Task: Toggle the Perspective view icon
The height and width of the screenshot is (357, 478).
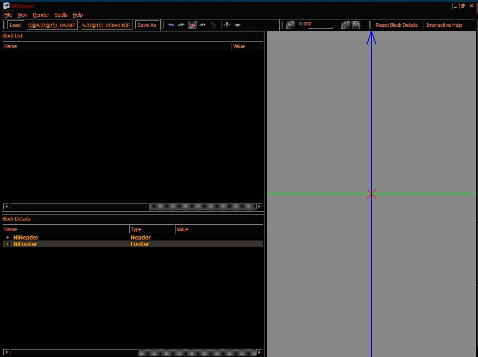Action: tap(238, 25)
